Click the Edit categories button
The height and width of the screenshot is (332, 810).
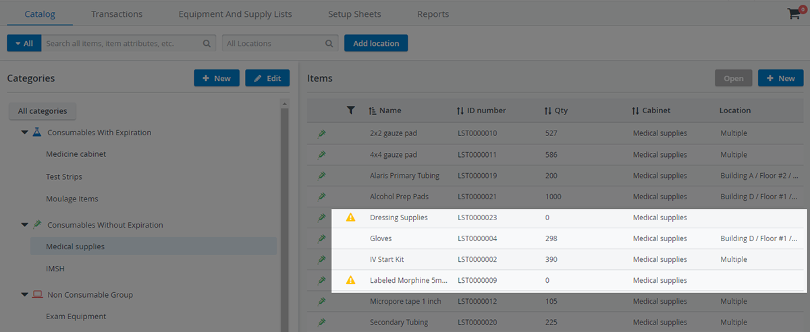267,78
